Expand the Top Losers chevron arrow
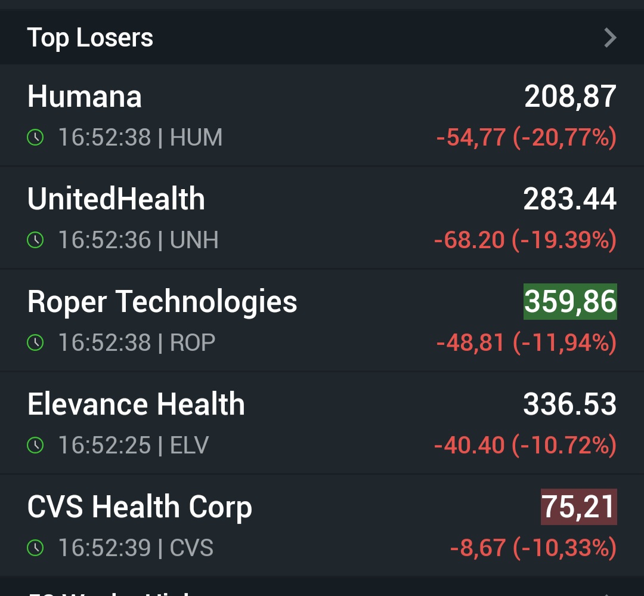Viewport: 644px width, 596px height. pos(609,38)
